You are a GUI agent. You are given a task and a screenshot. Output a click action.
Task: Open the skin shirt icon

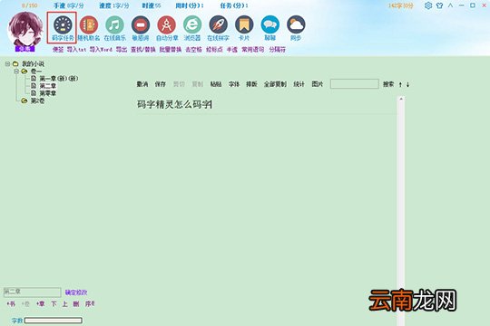coord(439,5)
